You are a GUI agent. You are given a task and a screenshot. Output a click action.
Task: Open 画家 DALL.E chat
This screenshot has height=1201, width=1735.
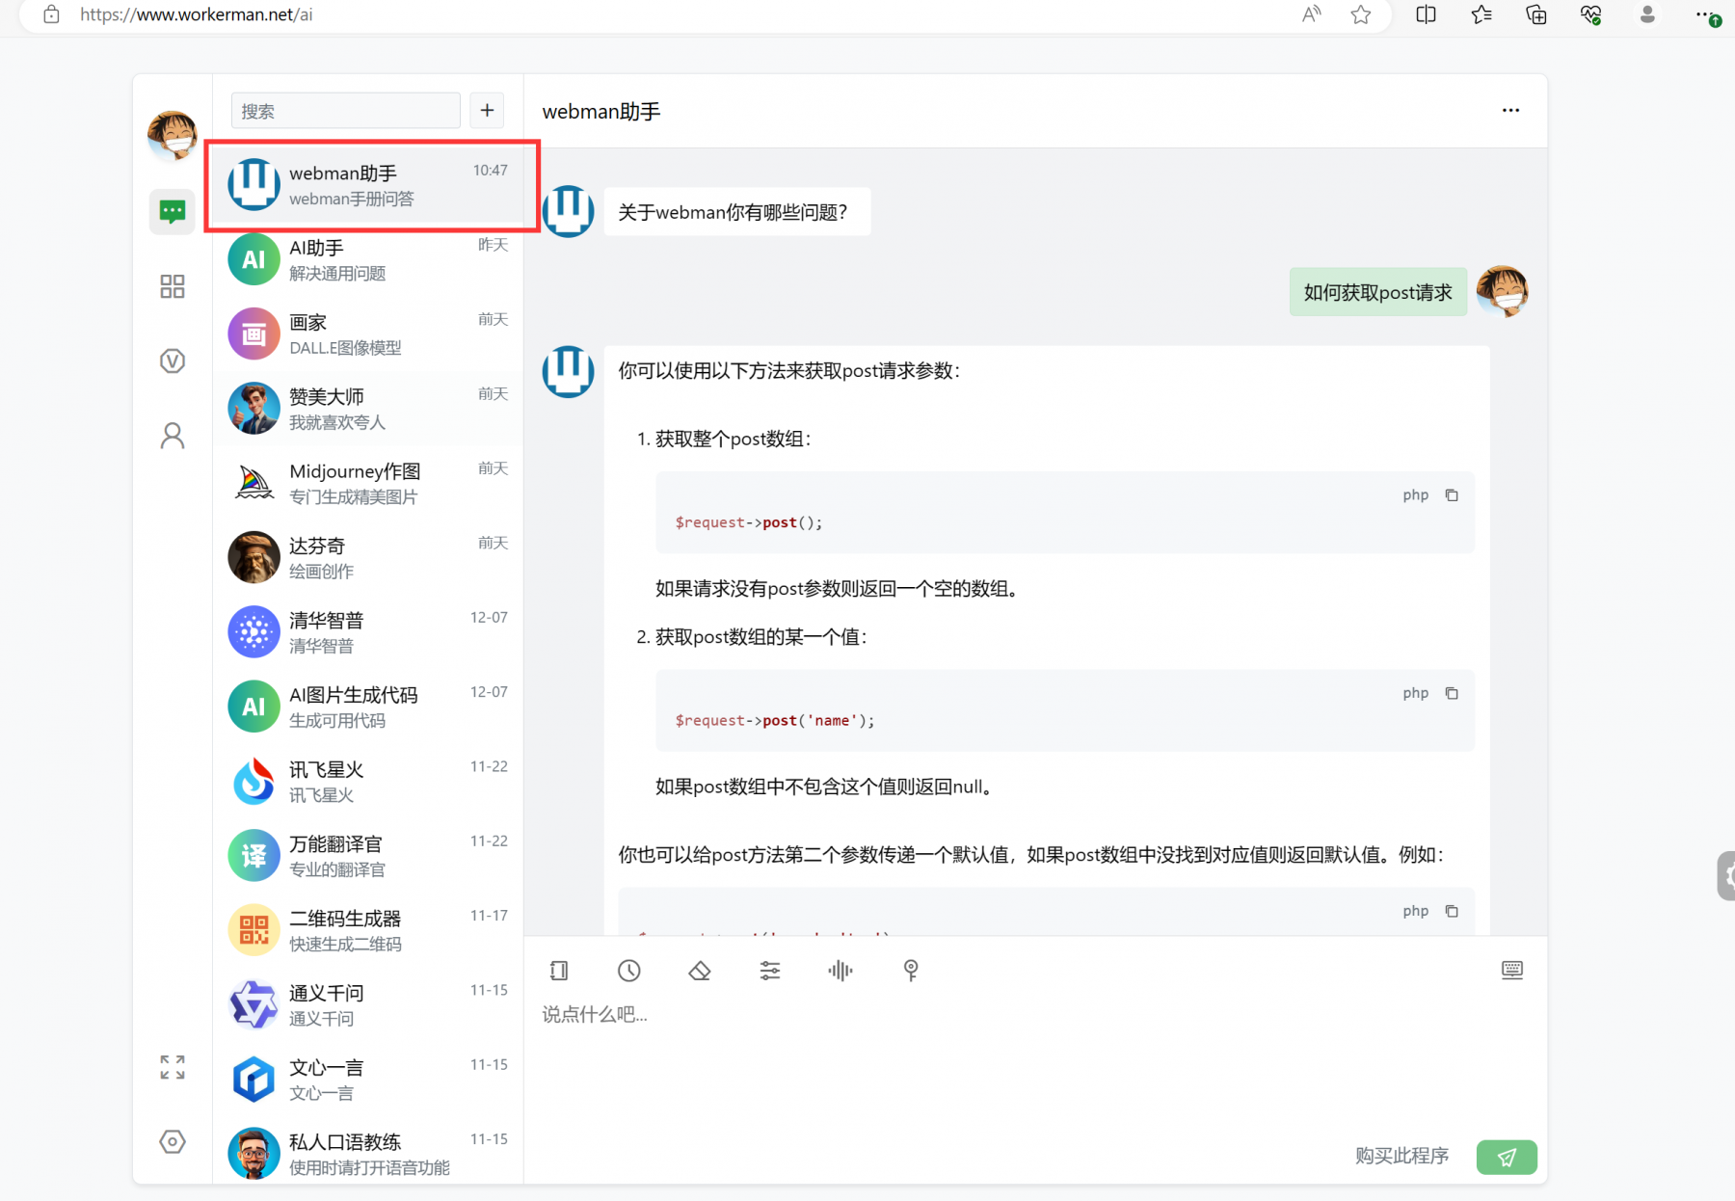click(368, 334)
